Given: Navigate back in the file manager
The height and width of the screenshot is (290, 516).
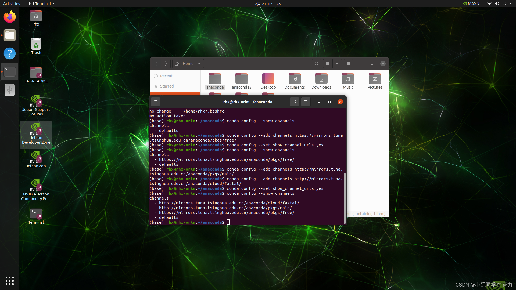Looking at the screenshot, I should point(156,64).
